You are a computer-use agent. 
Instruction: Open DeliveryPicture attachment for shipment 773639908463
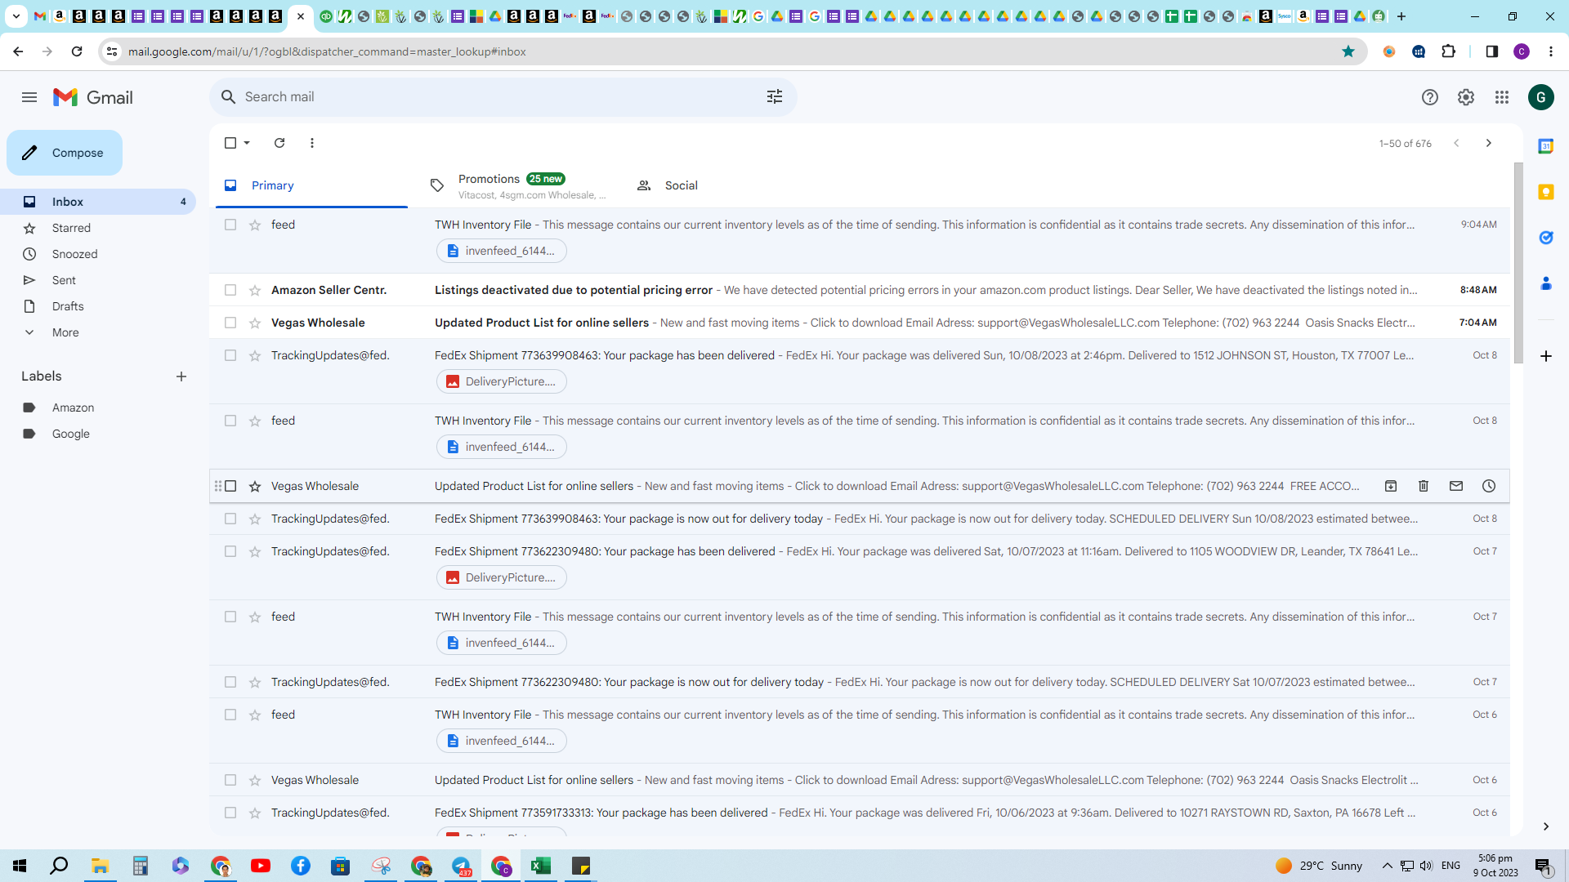click(502, 381)
